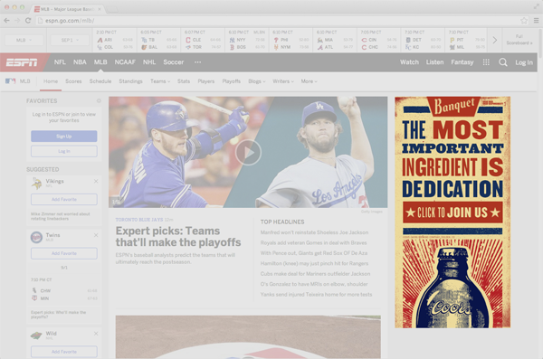Dismiss the Wild suggestion
This screenshot has height=359, width=543.
pos(96,334)
